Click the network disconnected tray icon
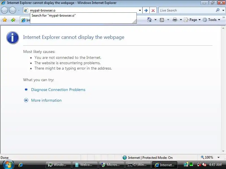226x169 pixels. 199,164
